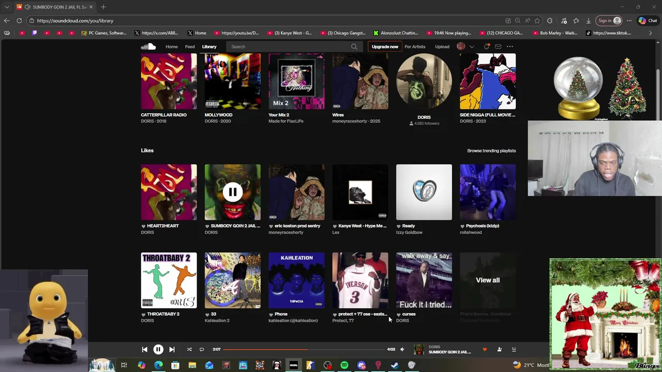Click the rollahwood artist name
The image size is (662, 372).
(x=471, y=233)
